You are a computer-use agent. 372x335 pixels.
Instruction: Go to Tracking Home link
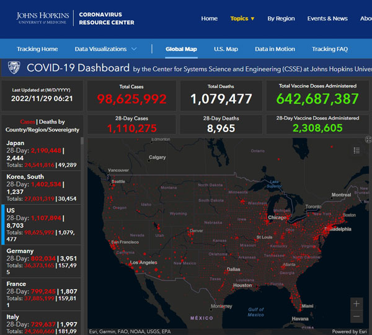click(x=37, y=49)
